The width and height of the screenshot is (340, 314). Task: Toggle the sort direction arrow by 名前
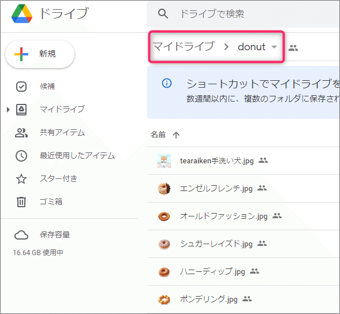coord(176,135)
